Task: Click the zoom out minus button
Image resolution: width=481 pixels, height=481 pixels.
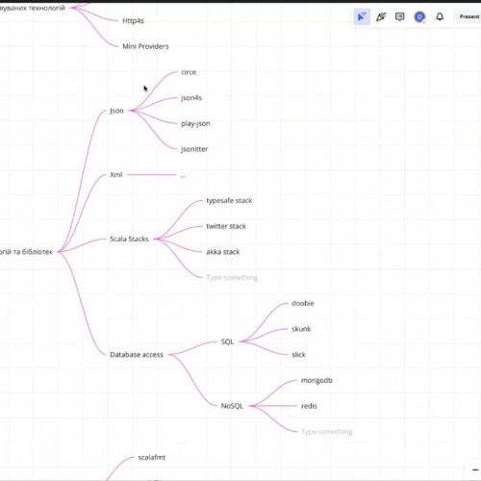Action: pyautogui.click(x=475, y=470)
